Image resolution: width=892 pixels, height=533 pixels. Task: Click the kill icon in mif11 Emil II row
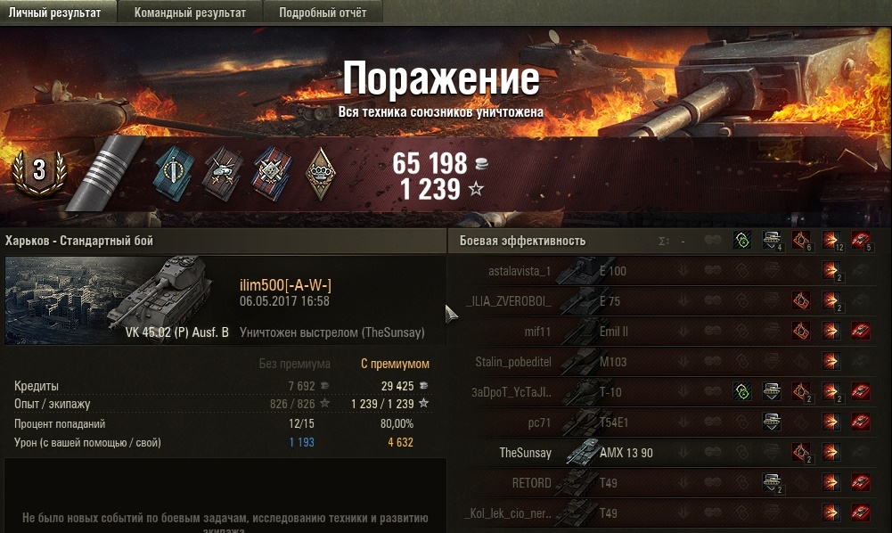861,331
